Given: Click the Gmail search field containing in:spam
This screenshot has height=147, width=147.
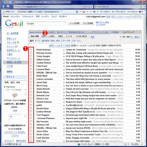Looking at the screenshot, I should coord(47,23).
